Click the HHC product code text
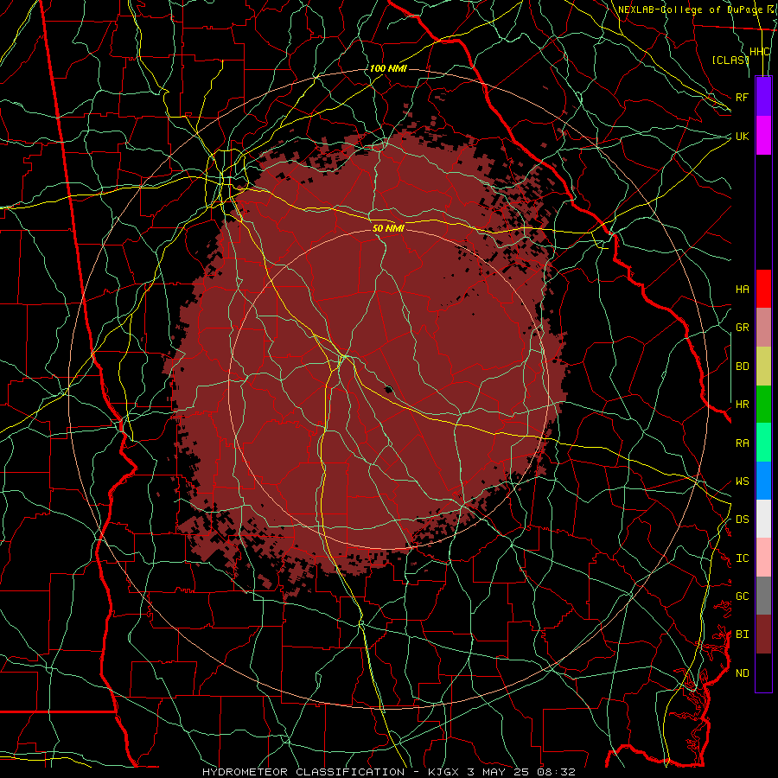 tap(760, 52)
